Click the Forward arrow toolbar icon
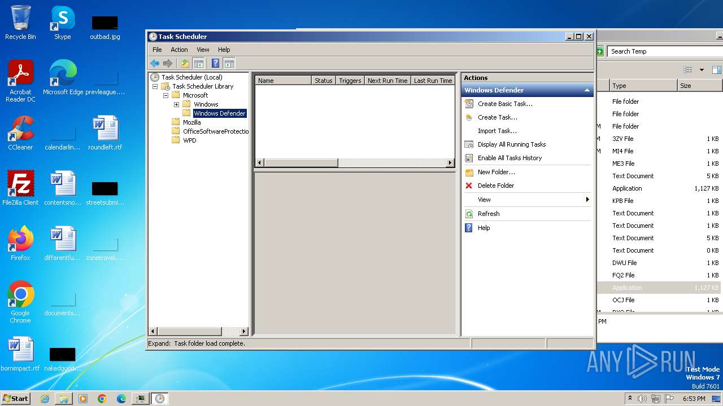 pyautogui.click(x=167, y=63)
